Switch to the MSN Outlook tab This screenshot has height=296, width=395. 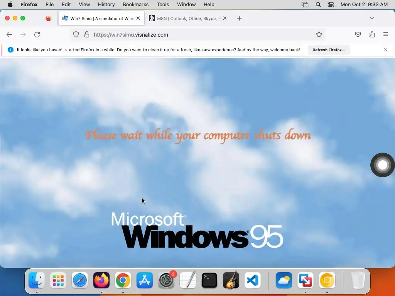click(x=188, y=18)
